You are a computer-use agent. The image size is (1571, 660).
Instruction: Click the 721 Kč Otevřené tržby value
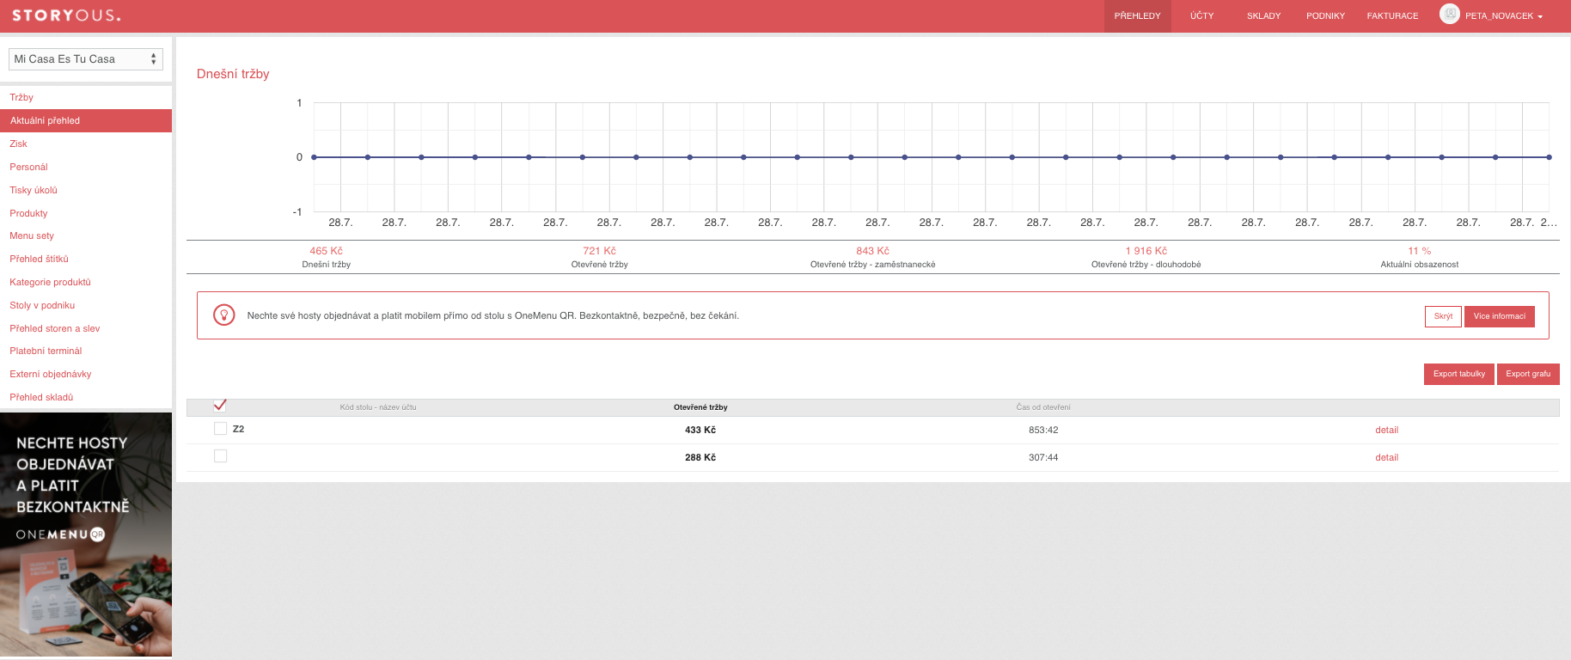599,251
